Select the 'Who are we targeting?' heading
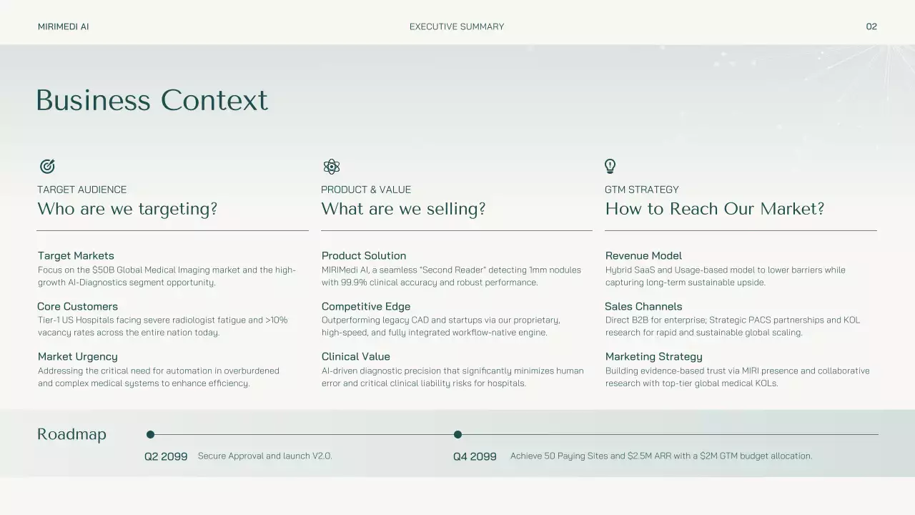This screenshot has height=515, width=915. 127,209
